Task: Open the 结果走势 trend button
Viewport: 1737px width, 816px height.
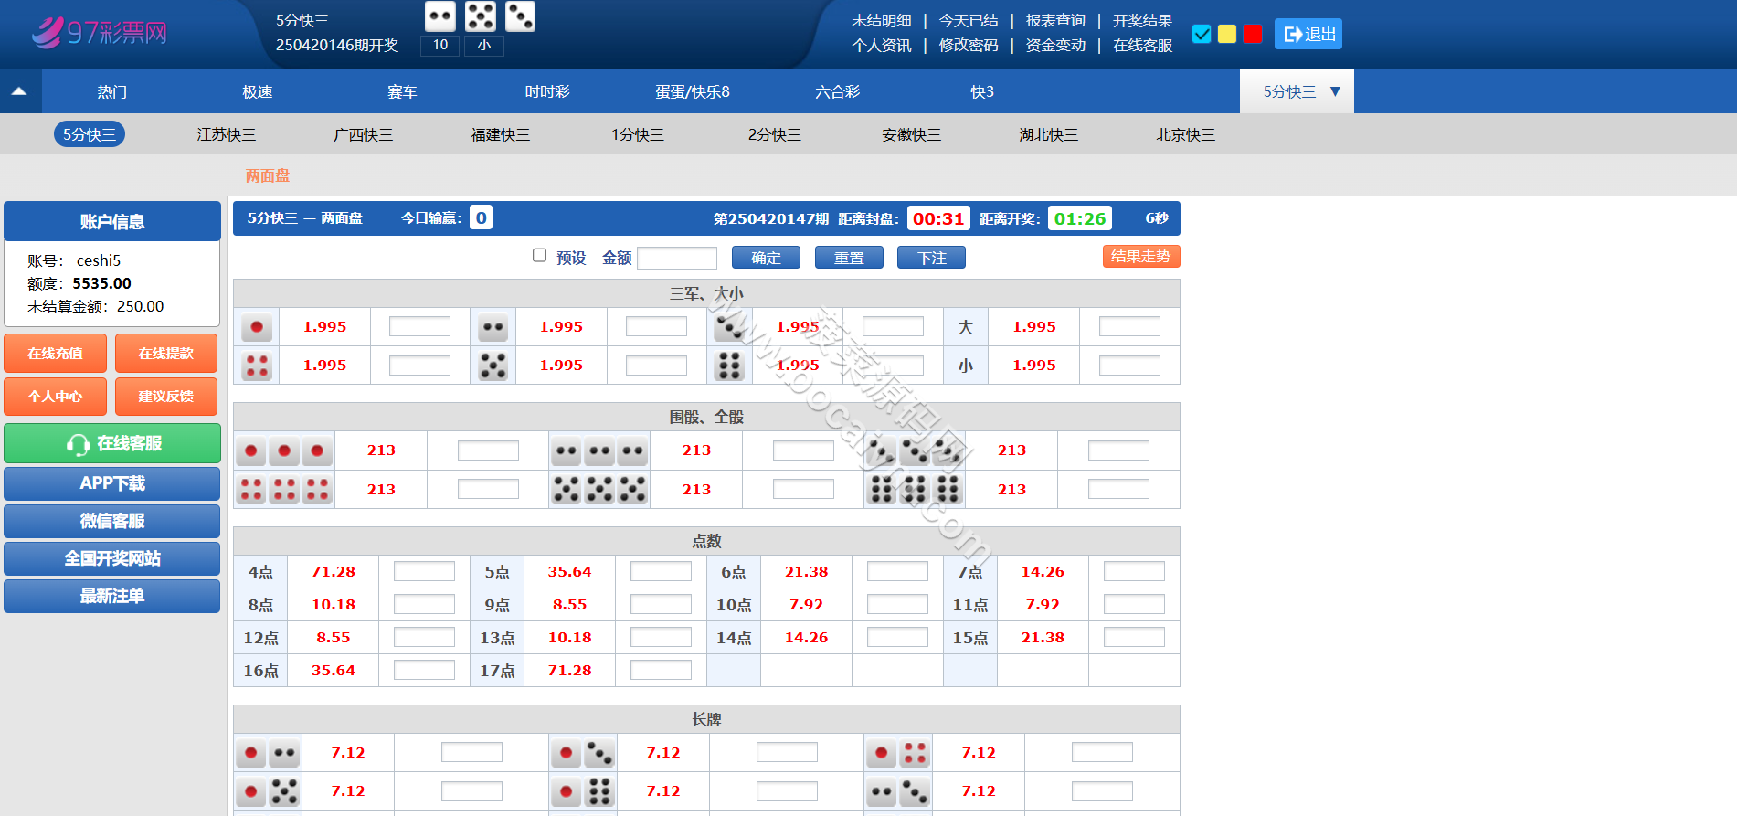Action: [x=1141, y=257]
